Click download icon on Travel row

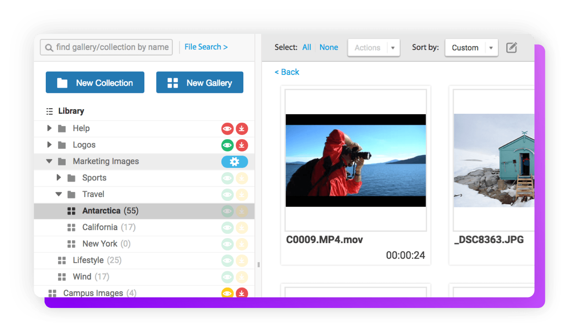point(242,195)
